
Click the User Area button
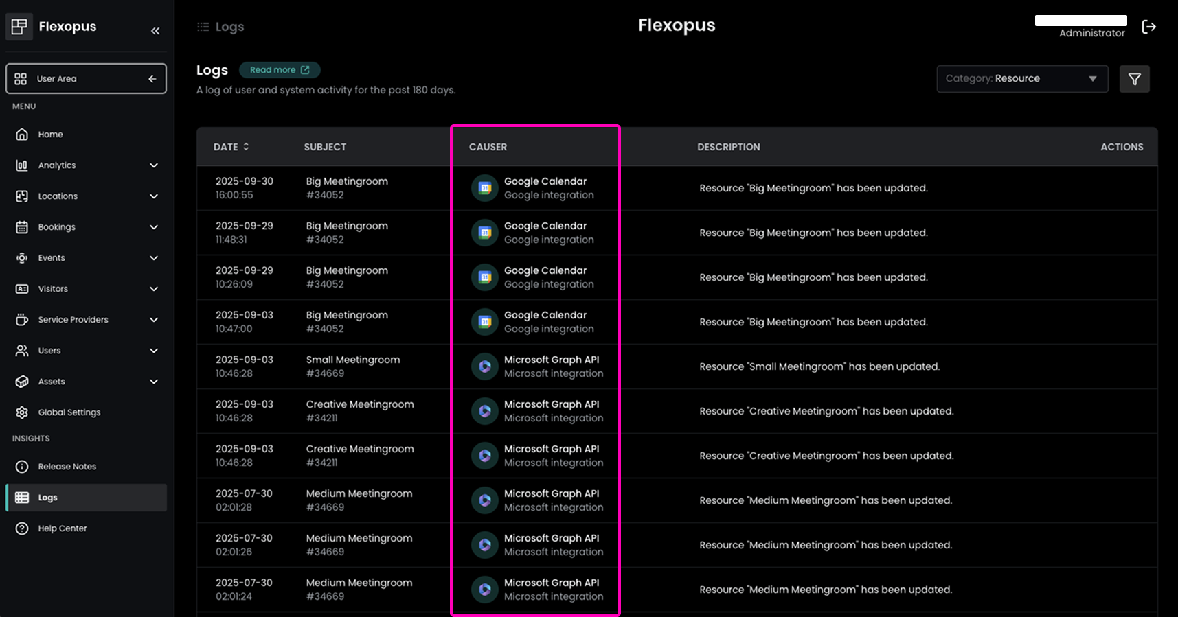pos(86,79)
